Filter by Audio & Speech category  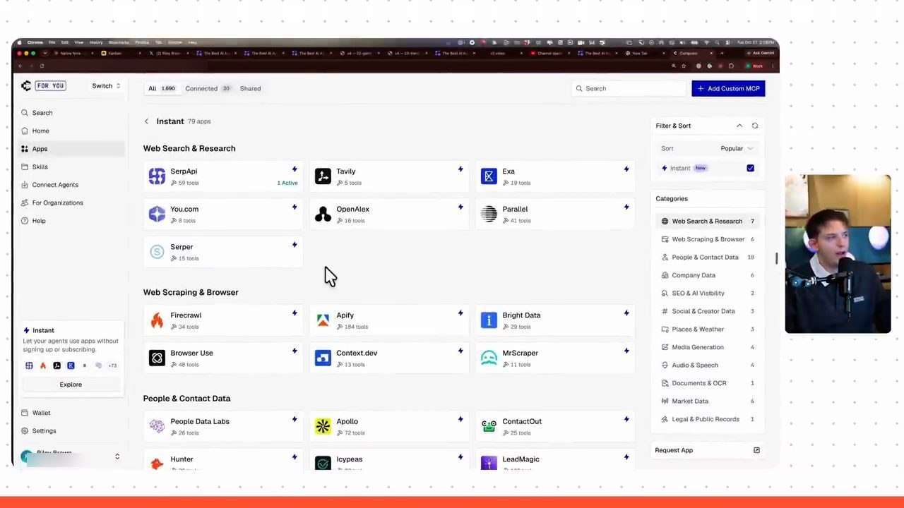(708, 365)
